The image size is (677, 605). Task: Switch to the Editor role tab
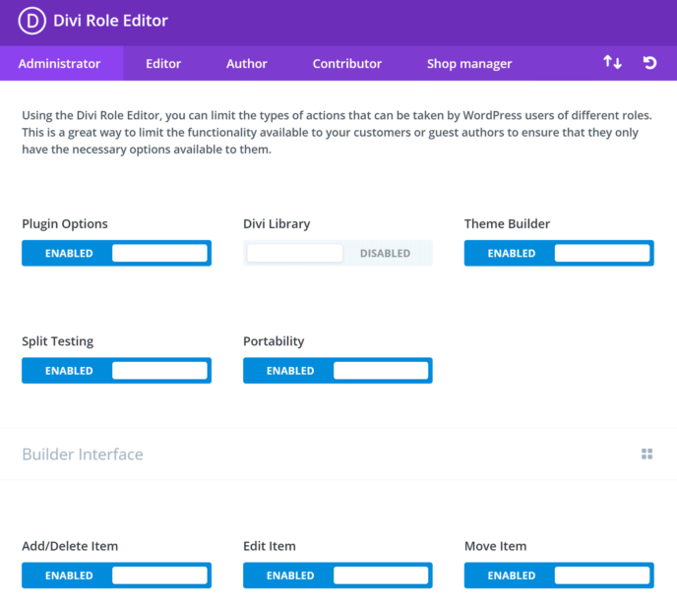click(x=163, y=63)
